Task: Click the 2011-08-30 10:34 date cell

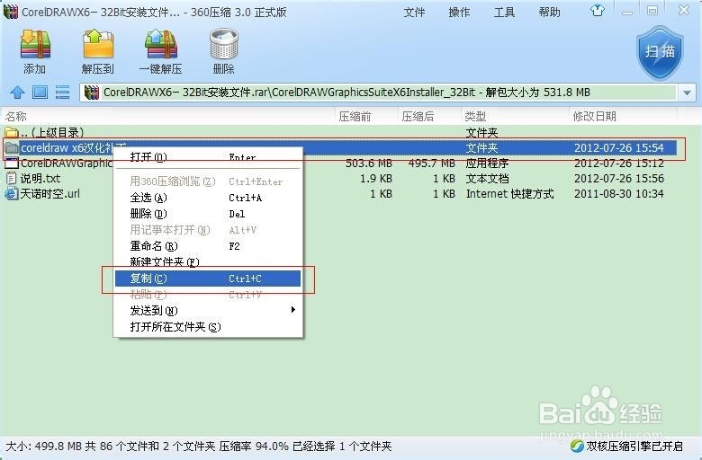Action: (618, 193)
